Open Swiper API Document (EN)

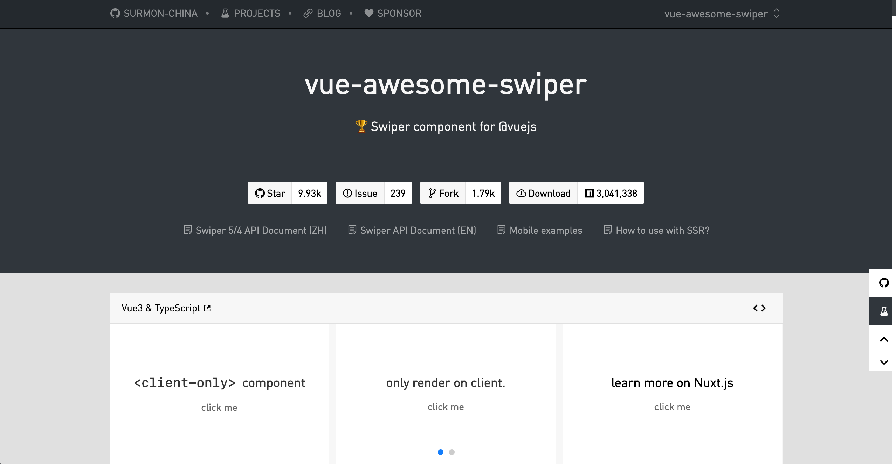tap(412, 230)
